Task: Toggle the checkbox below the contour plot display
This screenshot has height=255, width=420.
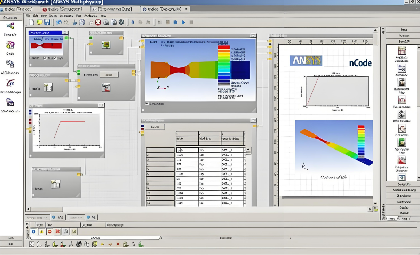Action: (146, 103)
